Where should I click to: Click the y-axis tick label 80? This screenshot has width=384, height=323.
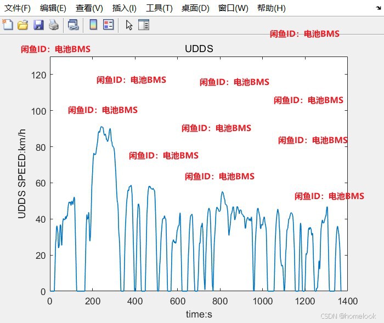tap(41, 148)
